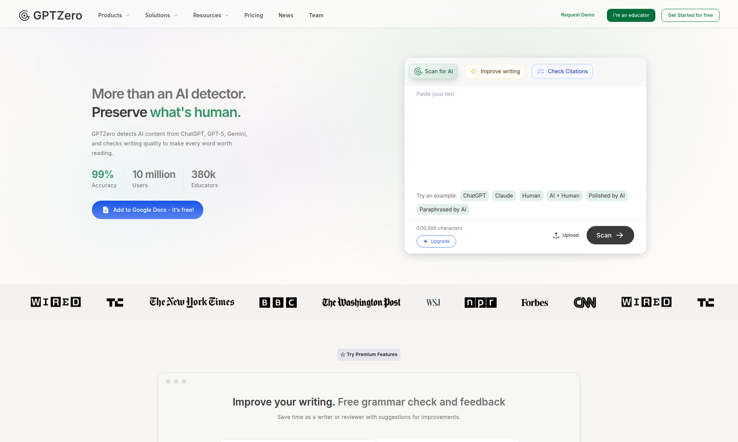Image resolution: width=738 pixels, height=442 pixels.
Task: Open the Pricing page
Action: (x=254, y=15)
